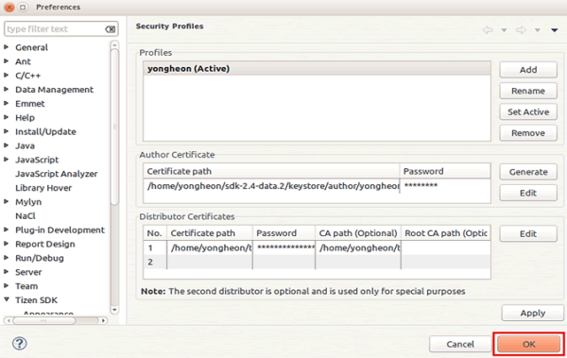Viewport: 567px width, 358px height.
Task: Click the clear filter text icon
Action: [x=111, y=29]
